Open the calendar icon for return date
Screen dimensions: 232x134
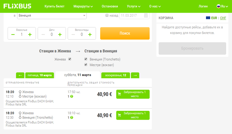pos(146,16)
